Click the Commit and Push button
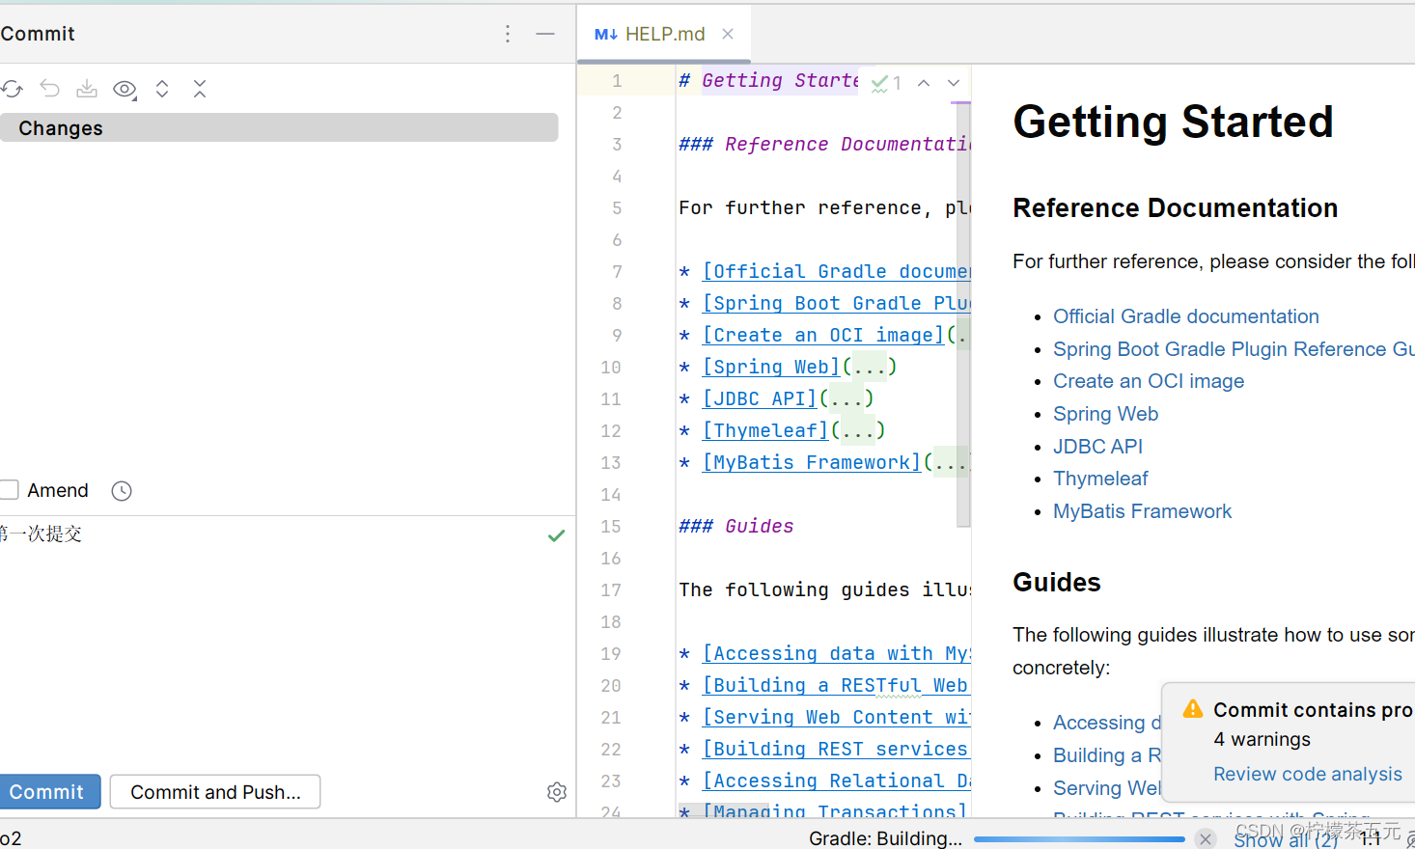The width and height of the screenshot is (1415, 849). click(x=215, y=792)
